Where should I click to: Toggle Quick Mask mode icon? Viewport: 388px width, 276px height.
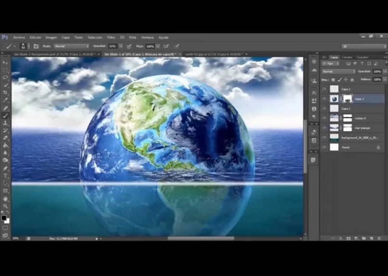click(5, 228)
